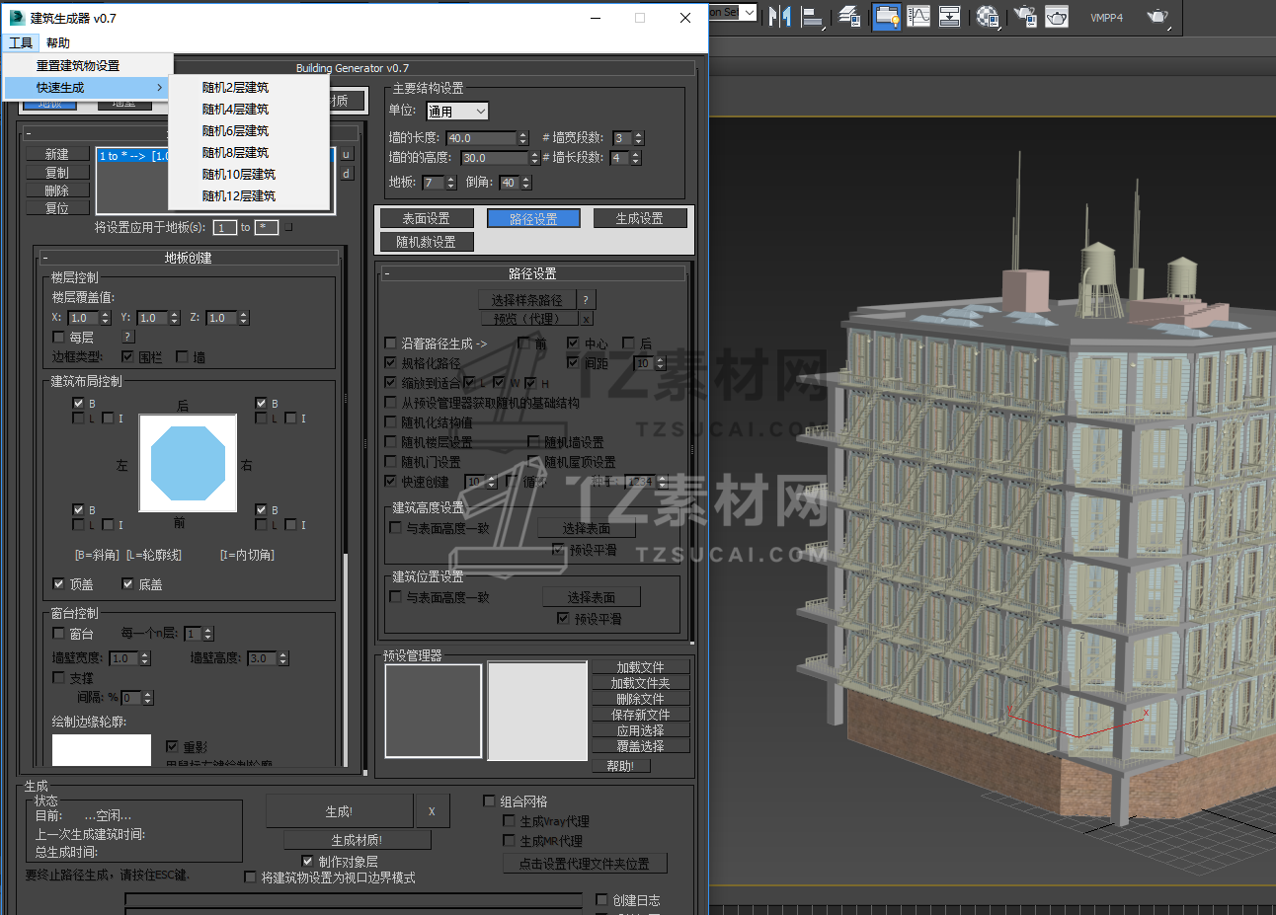Viewport: 1276px width, 915px height.
Task: Toggle the highlighted Scene Explorer folder icon
Action: click(886, 16)
